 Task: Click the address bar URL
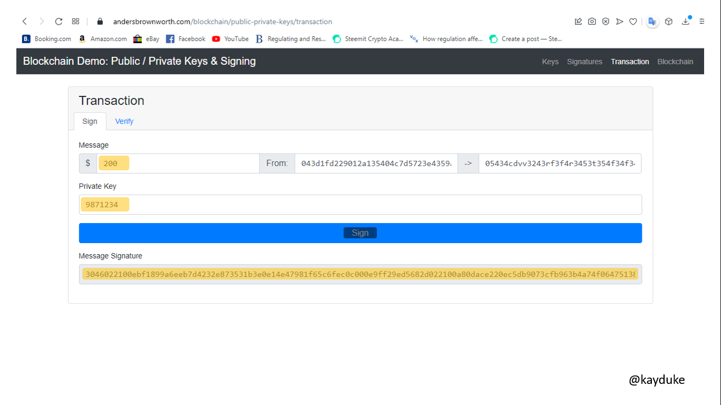222,22
